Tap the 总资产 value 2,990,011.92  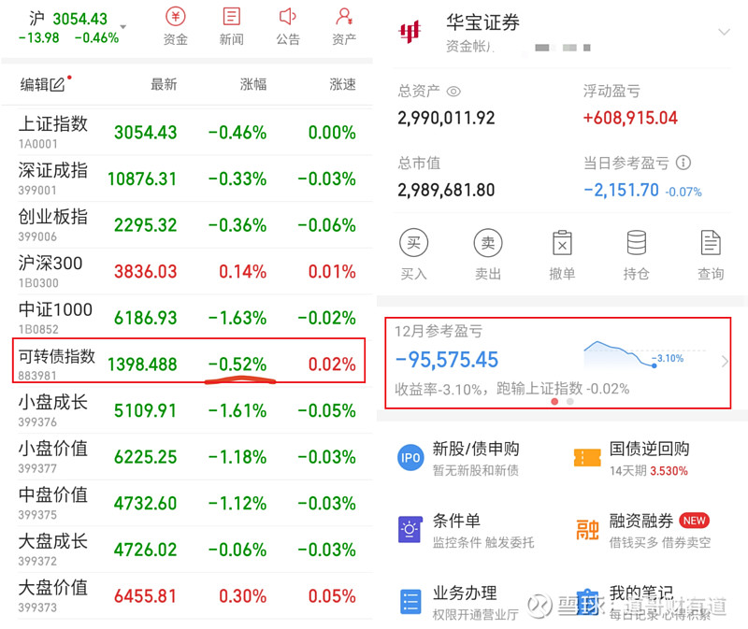click(447, 118)
